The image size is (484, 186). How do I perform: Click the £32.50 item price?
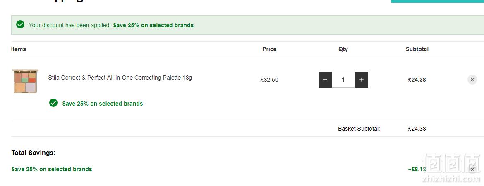[x=269, y=80]
